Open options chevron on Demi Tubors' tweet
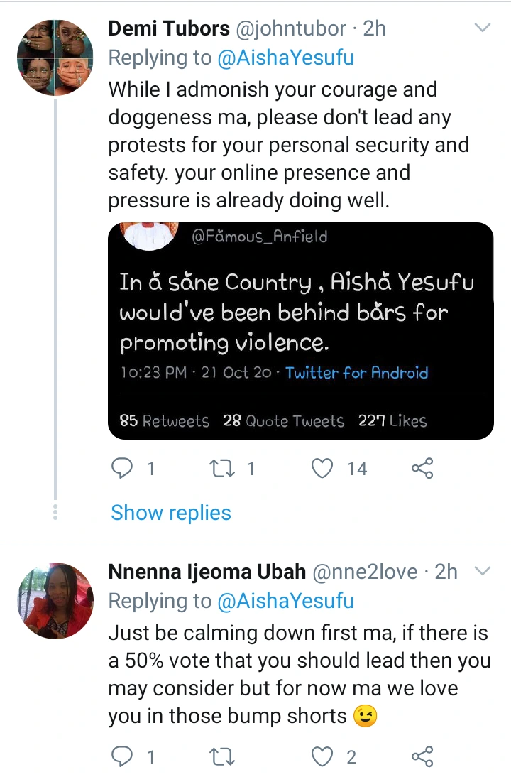 [x=483, y=28]
